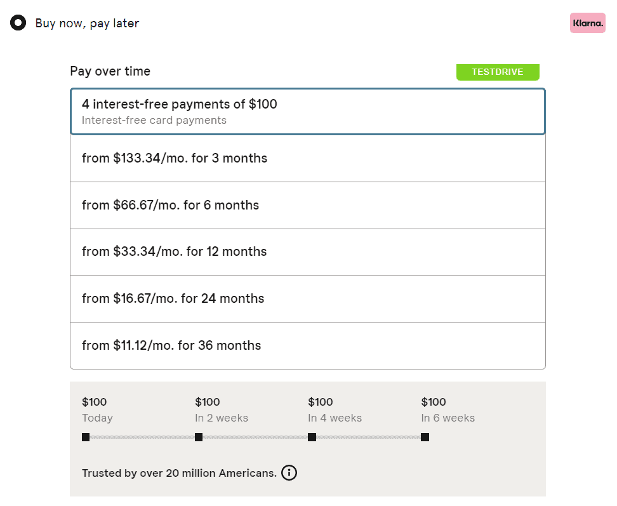Click the In 2 weeks timeline marker
Image resolution: width=617 pixels, height=506 pixels.
199,437
